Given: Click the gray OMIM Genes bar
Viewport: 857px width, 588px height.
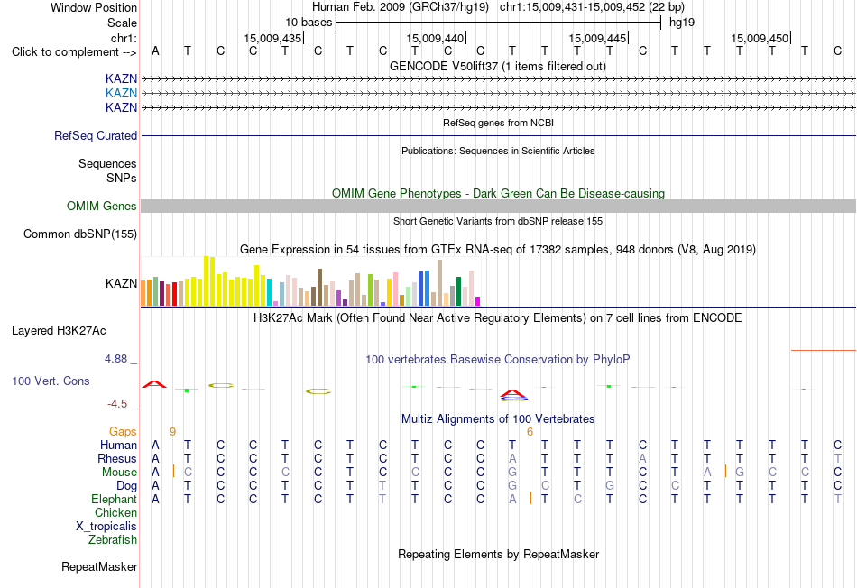Looking at the screenshot, I should [498, 206].
